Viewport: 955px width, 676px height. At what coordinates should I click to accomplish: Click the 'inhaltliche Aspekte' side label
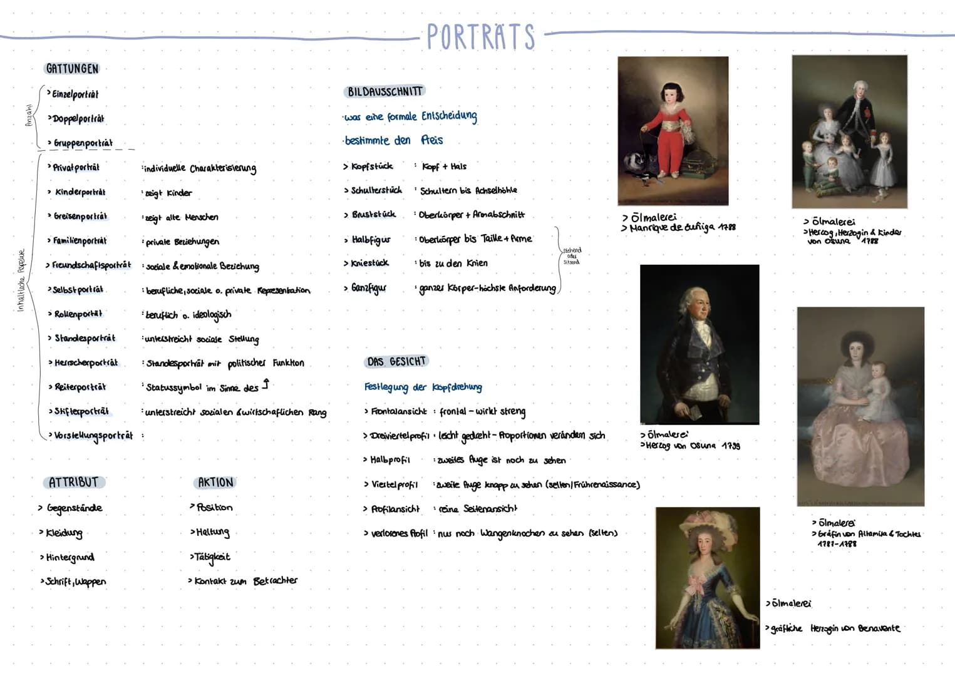click(21, 281)
